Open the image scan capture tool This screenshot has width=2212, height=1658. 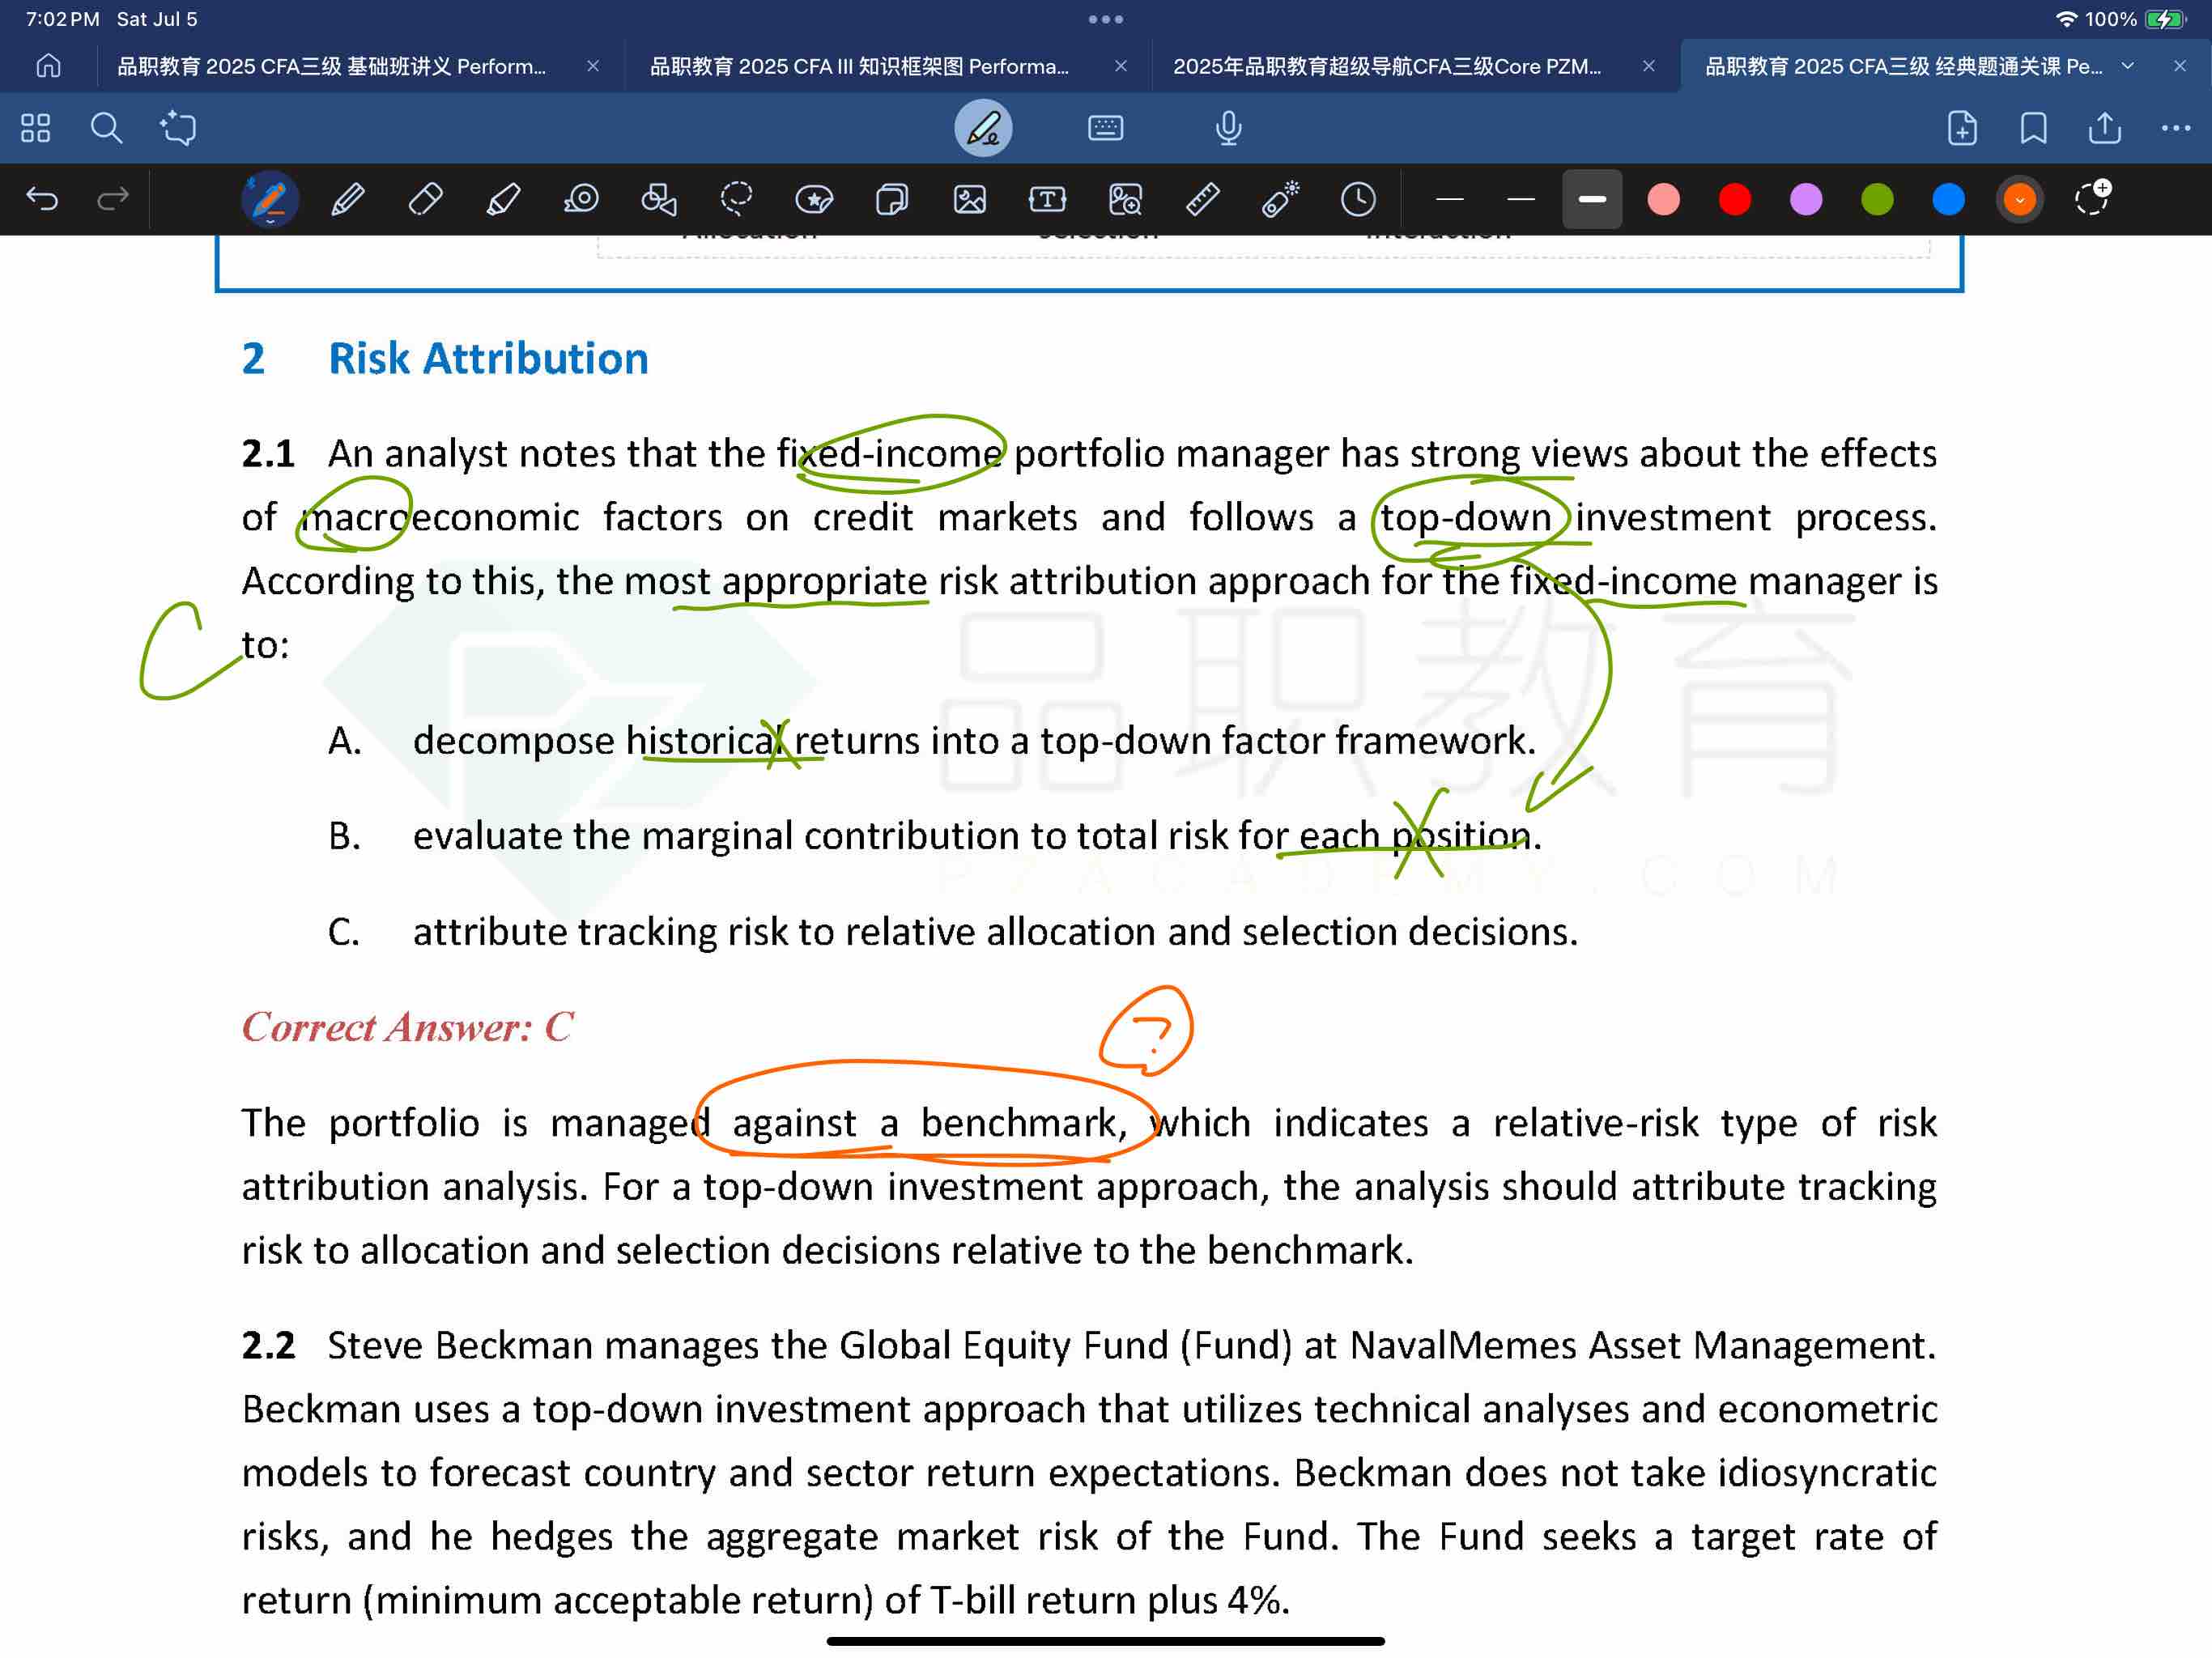[1125, 199]
